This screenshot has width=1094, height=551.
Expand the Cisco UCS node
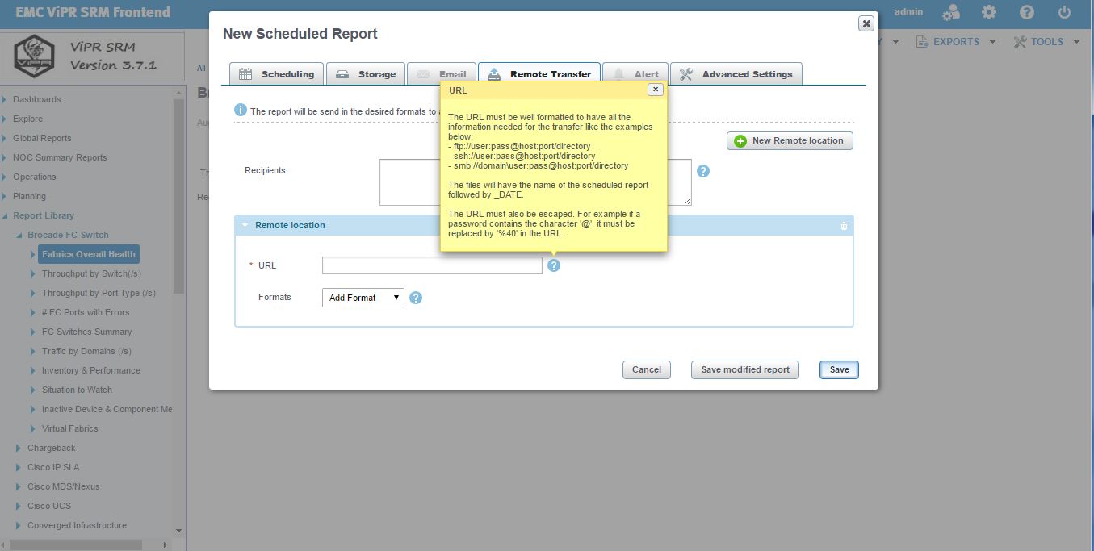click(19, 506)
